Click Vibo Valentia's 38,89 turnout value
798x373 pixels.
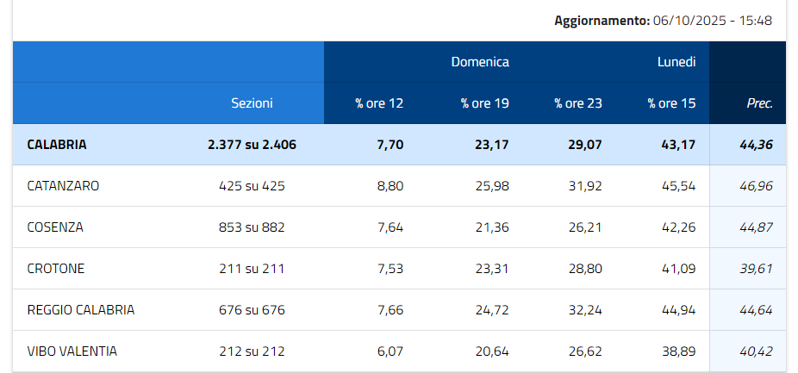[676, 351]
